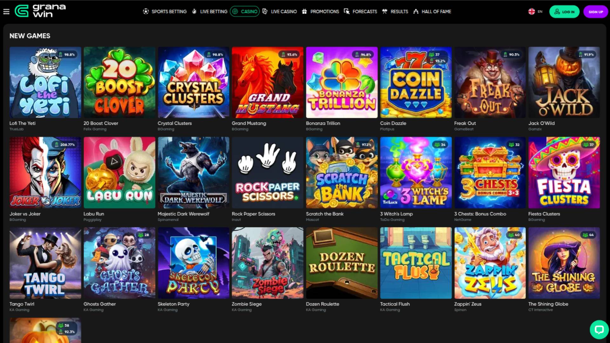Select the Sports Betting soccer ball icon
This screenshot has width=610, height=343.
pyautogui.click(x=146, y=11)
